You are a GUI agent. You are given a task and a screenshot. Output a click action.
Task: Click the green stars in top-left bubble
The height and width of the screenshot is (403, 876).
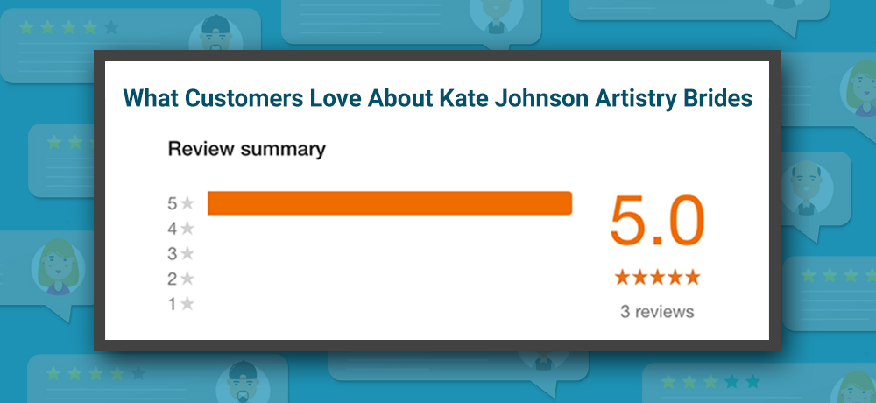(68, 27)
